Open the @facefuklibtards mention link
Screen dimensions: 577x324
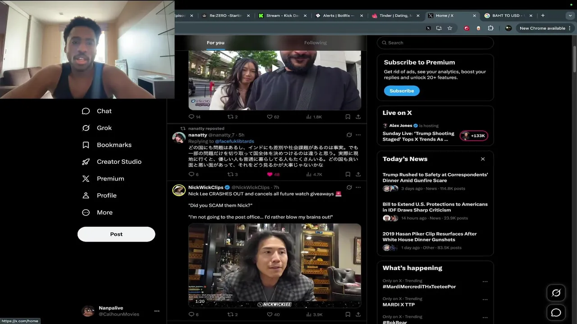coord(234,141)
